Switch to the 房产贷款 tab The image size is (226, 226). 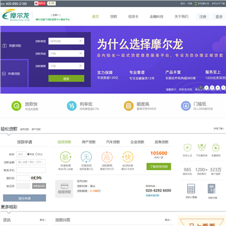click(89, 142)
